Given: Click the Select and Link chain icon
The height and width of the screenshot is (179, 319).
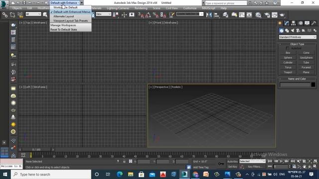Looking at the screenshot, I should [4, 15].
